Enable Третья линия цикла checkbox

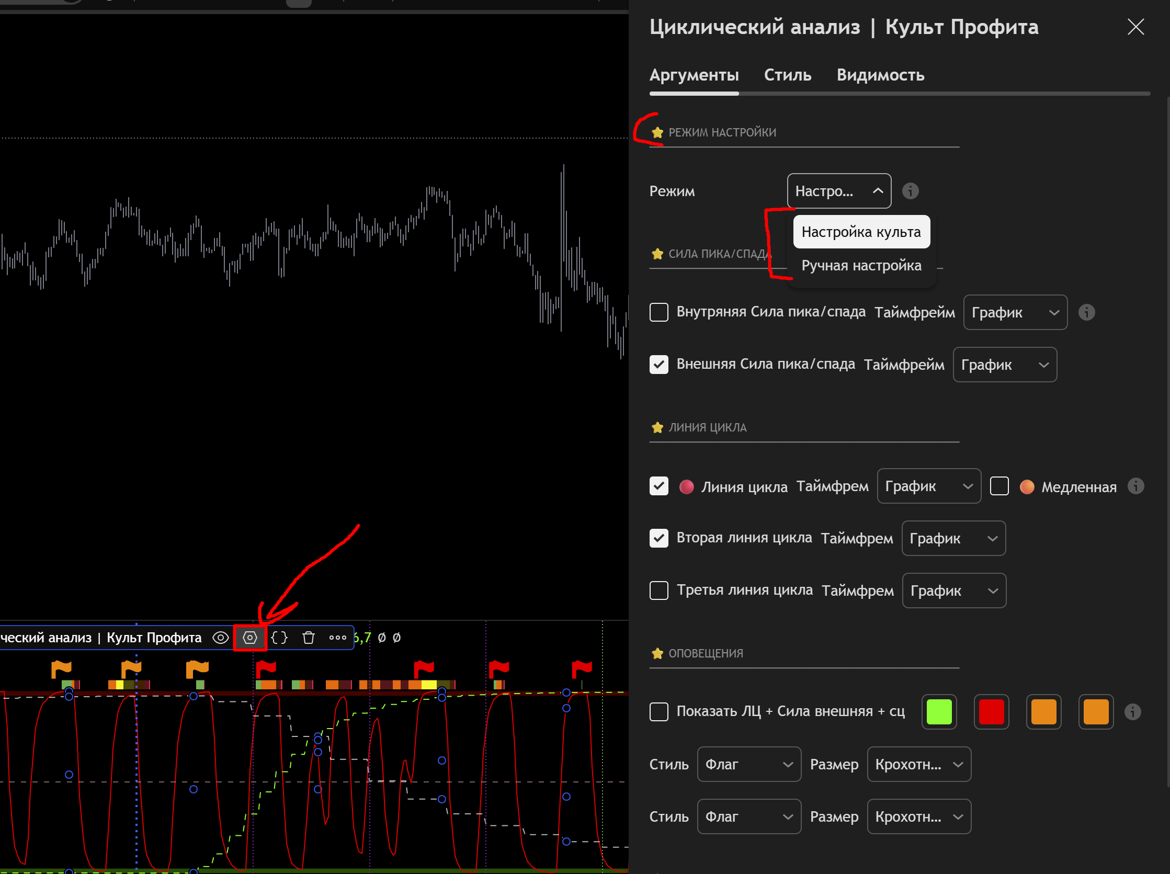tap(658, 591)
